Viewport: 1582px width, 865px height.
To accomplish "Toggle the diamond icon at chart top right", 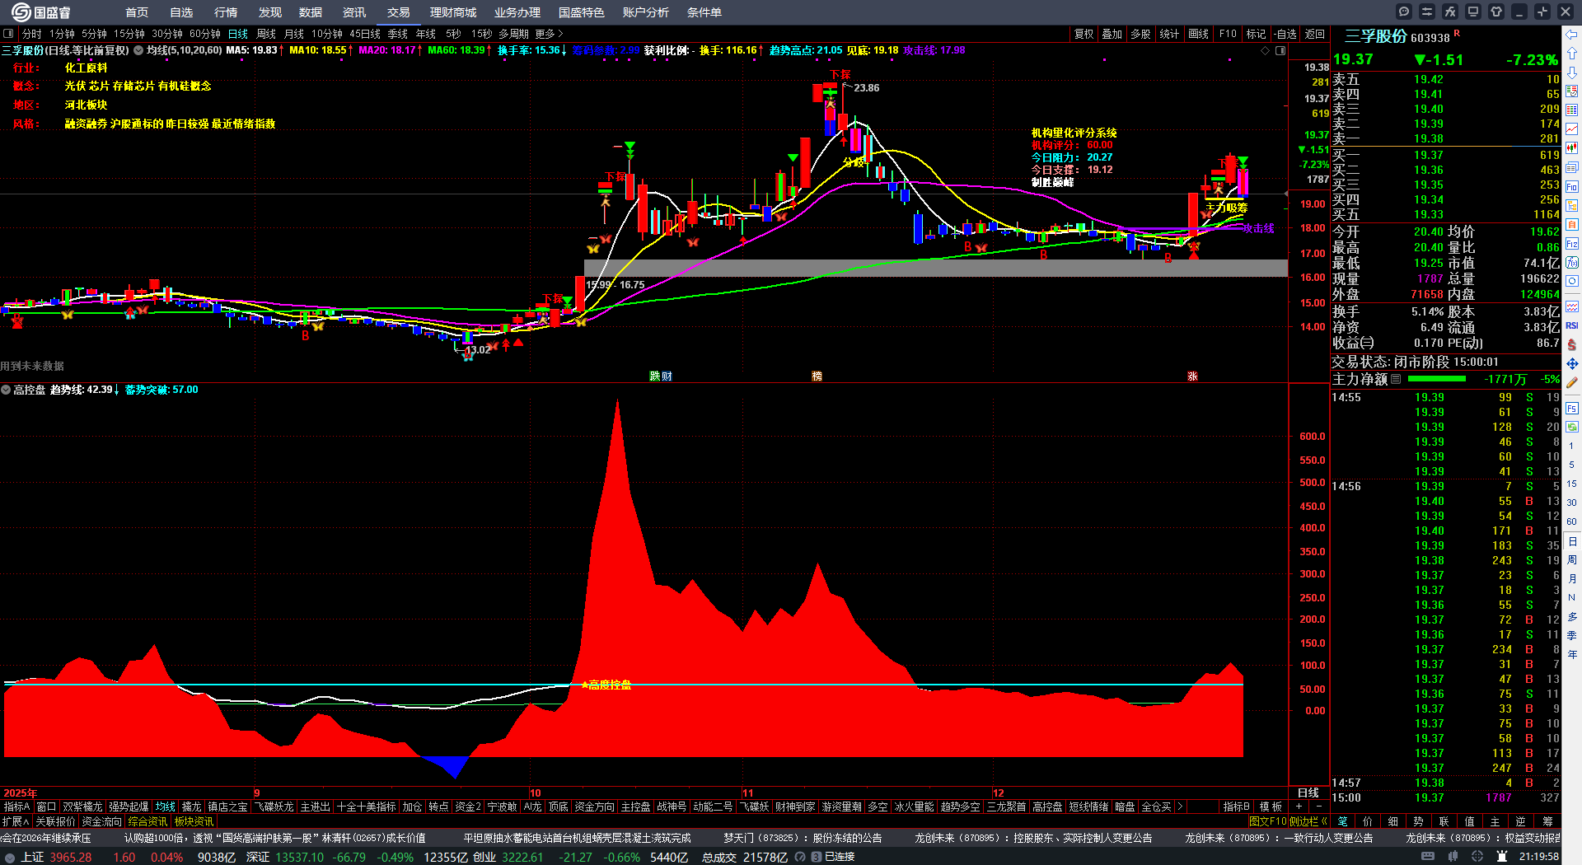I will pos(1266,50).
